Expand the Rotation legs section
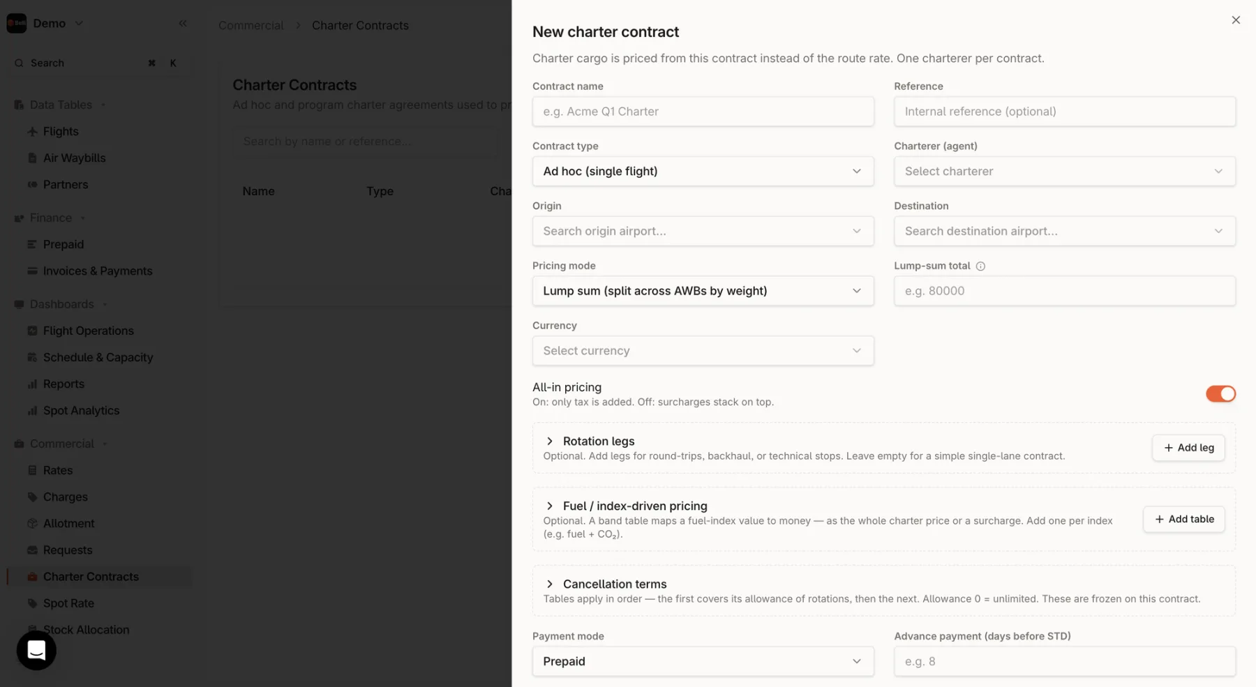 pyautogui.click(x=550, y=441)
